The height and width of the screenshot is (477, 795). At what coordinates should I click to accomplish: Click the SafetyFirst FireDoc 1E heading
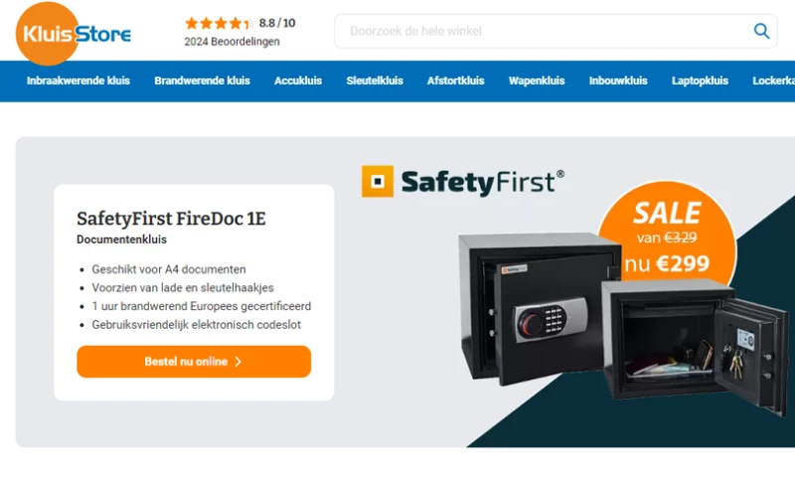171,219
